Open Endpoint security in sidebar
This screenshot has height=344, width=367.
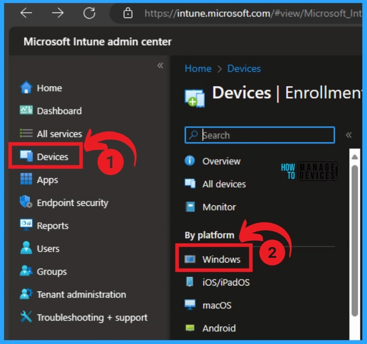(x=73, y=203)
